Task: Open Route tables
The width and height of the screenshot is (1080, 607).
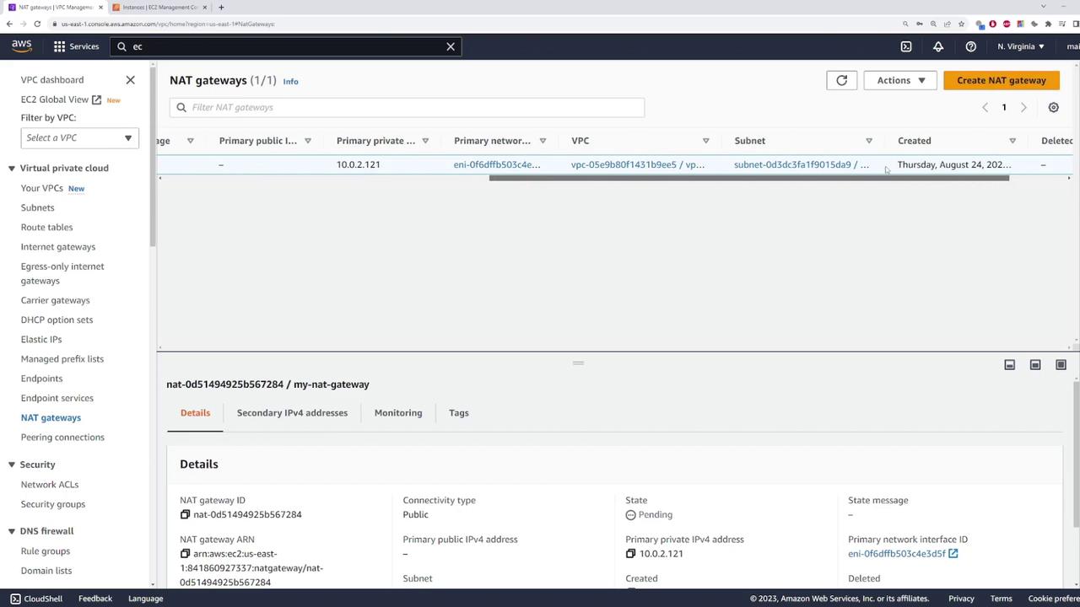Action: point(46,227)
